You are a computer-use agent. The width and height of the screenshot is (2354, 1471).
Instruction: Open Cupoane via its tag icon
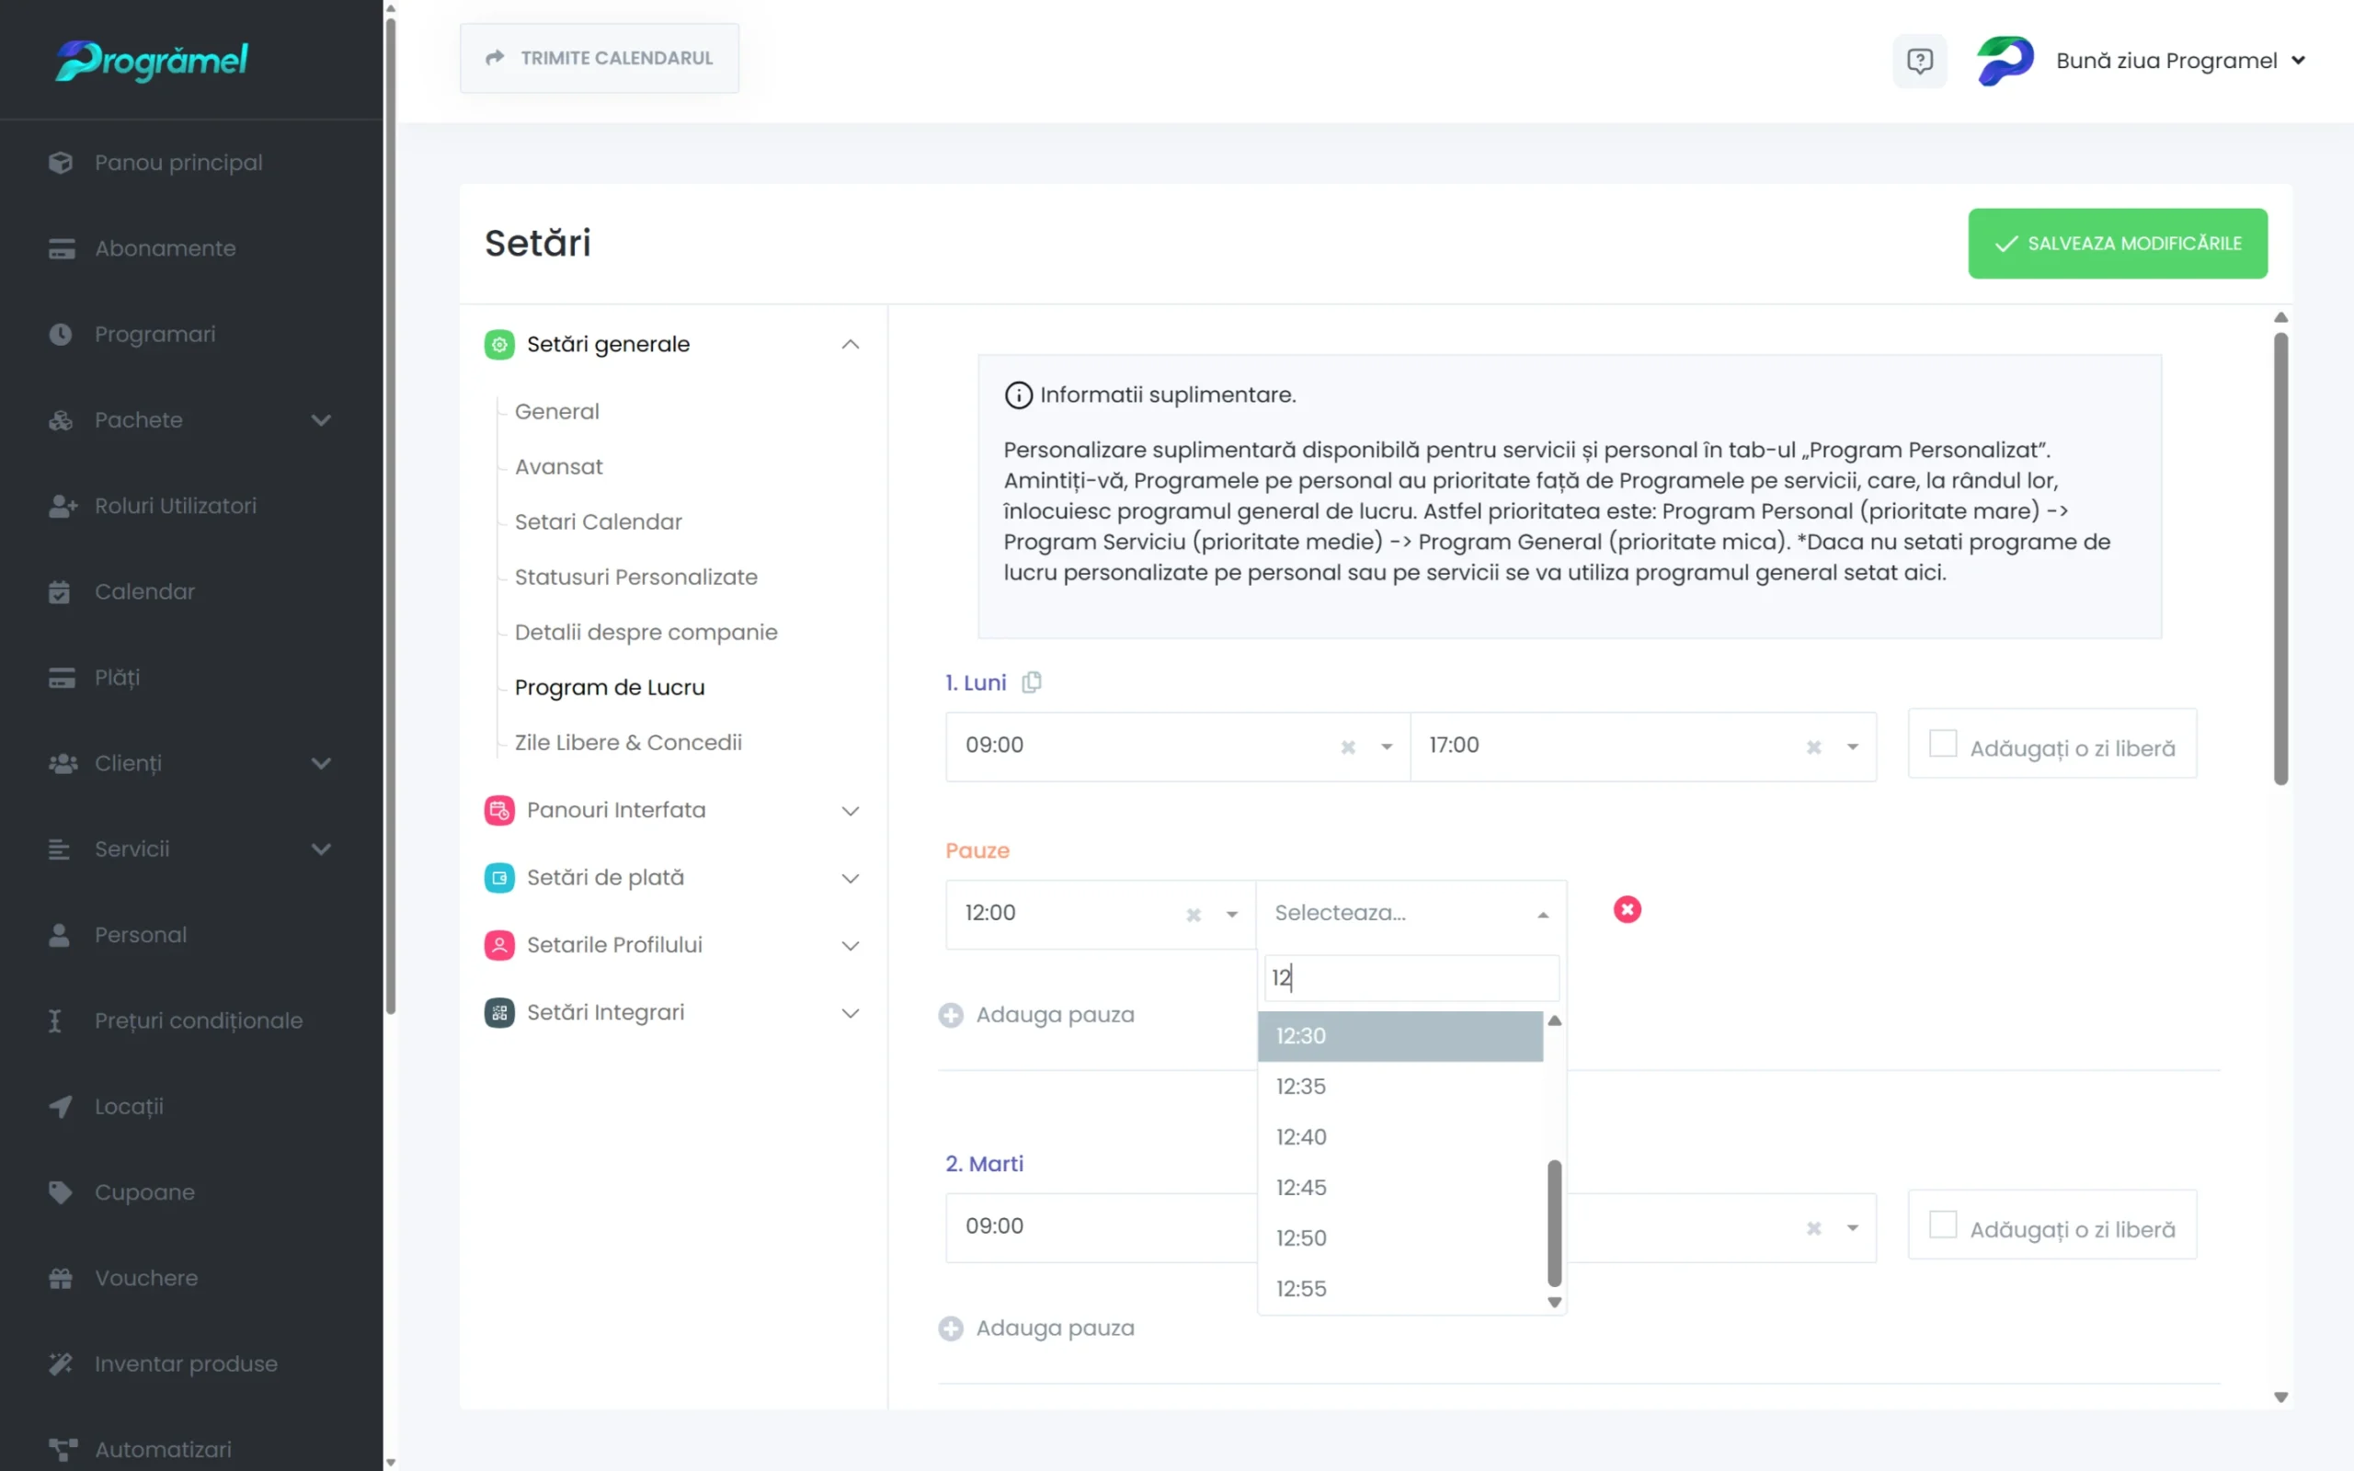pyautogui.click(x=61, y=1192)
